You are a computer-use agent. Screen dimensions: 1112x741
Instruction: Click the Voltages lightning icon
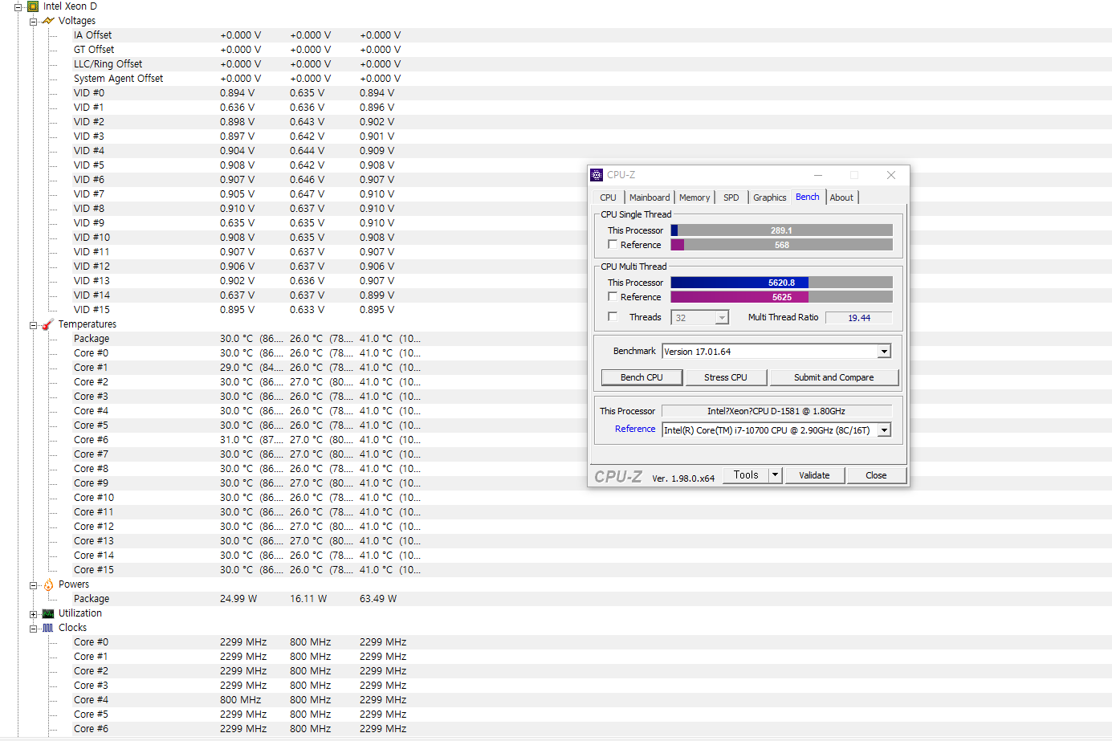(48, 21)
